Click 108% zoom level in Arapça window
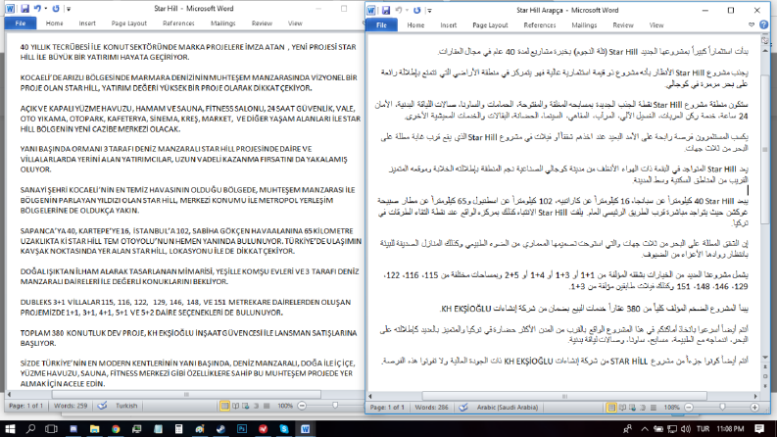The height and width of the screenshot is (437, 777). [671, 408]
